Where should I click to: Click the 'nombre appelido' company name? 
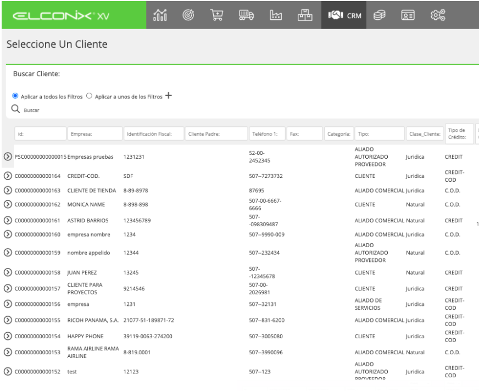pyautogui.click(x=88, y=253)
